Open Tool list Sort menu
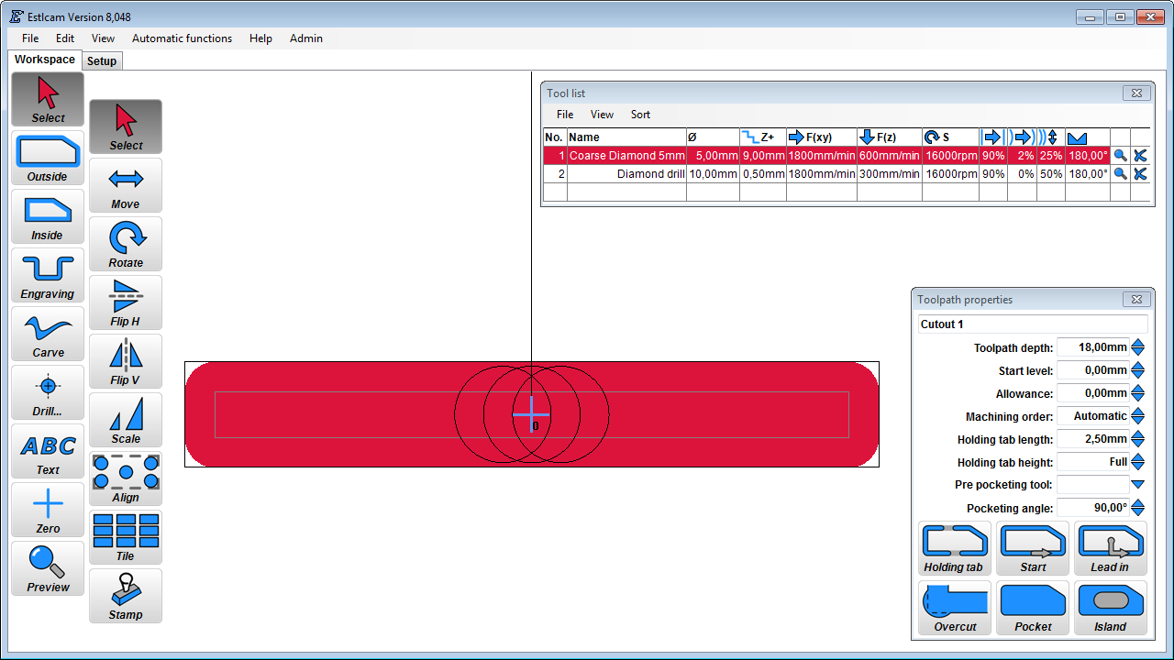This screenshot has width=1174, height=660. pos(640,115)
